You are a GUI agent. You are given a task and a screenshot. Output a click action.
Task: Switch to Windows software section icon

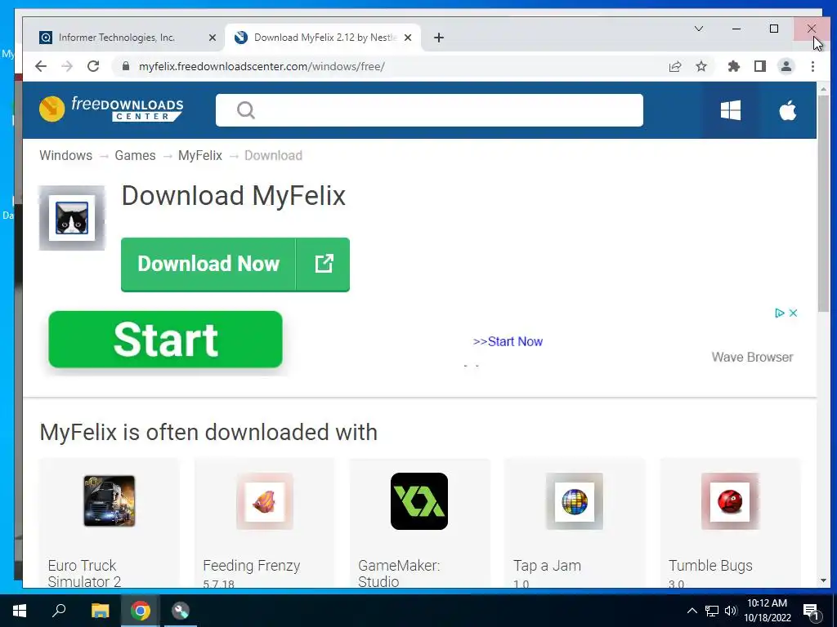point(730,110)
